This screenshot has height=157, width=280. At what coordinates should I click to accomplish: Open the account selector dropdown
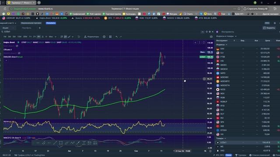click(8, 23)
